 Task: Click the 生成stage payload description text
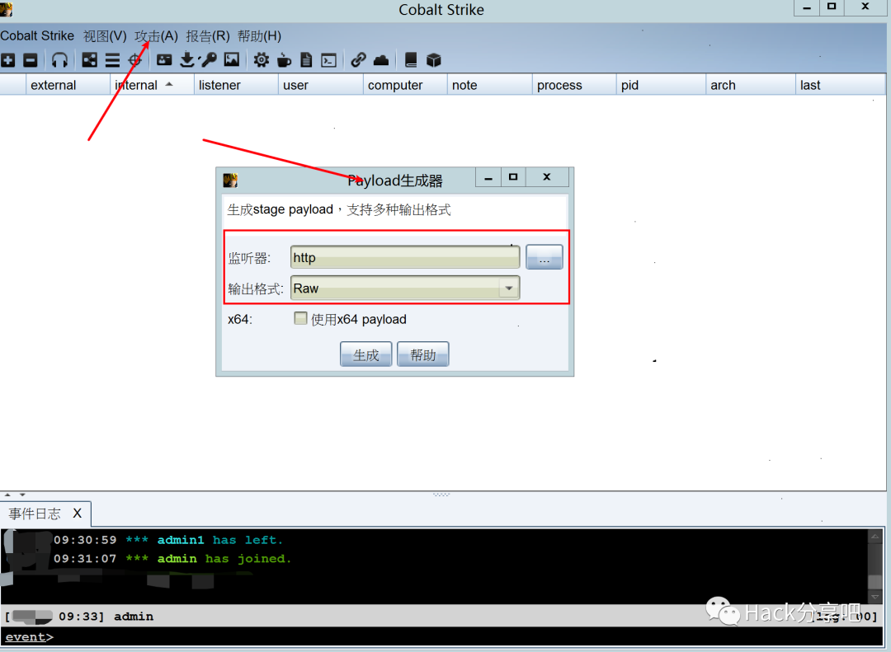click(339, 209)
